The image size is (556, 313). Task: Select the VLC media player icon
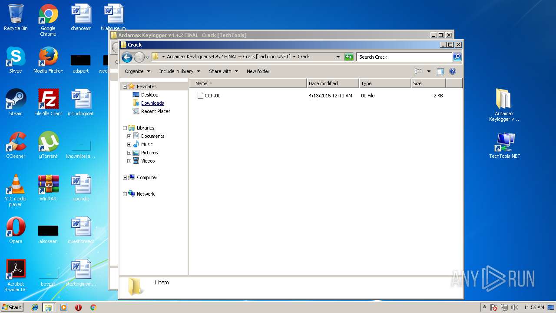tap(16, 190)
